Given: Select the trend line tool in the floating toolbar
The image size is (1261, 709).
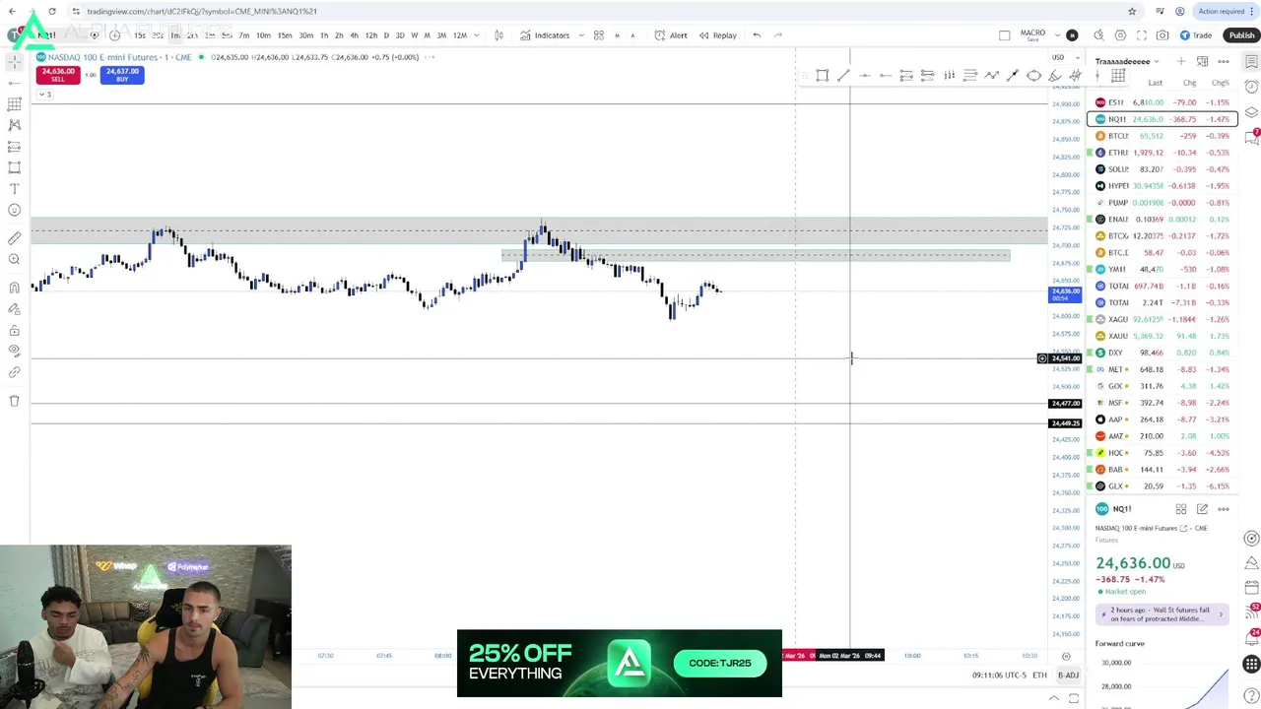Looking at the screenshot, I should (843, 75).
